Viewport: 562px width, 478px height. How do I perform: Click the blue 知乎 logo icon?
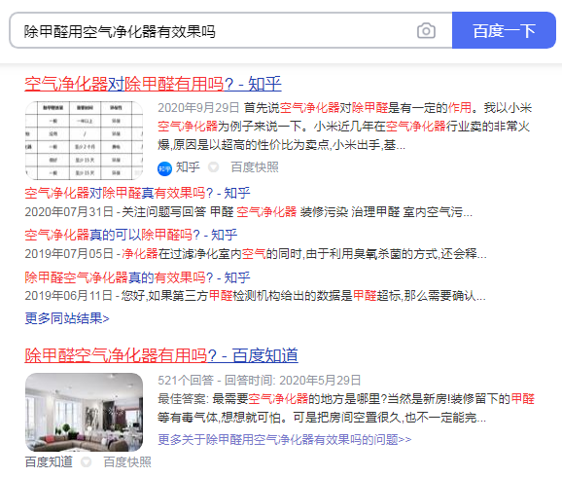pos(165,168)
